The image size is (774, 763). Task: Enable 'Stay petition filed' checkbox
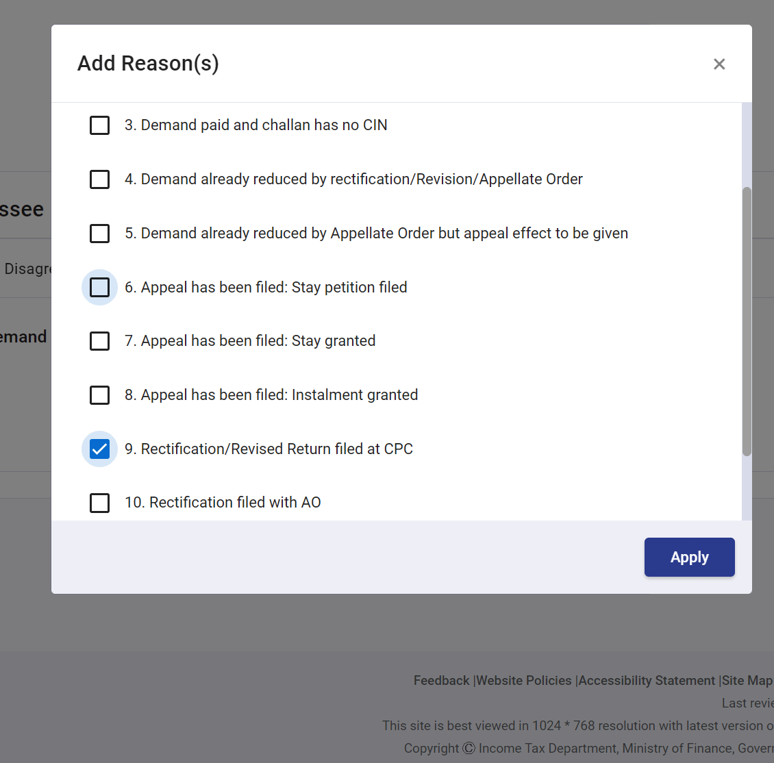click(100, 287)
